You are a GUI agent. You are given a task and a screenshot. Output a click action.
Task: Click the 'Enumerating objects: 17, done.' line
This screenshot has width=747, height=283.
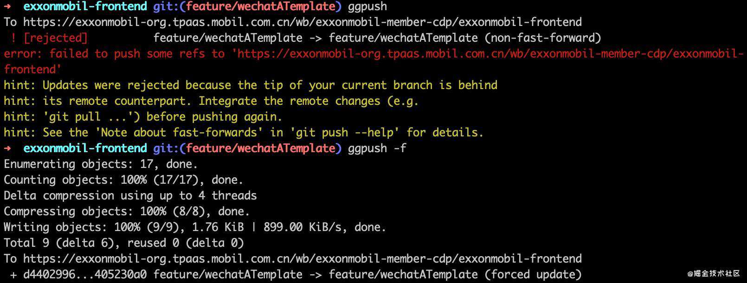(101, 164)
